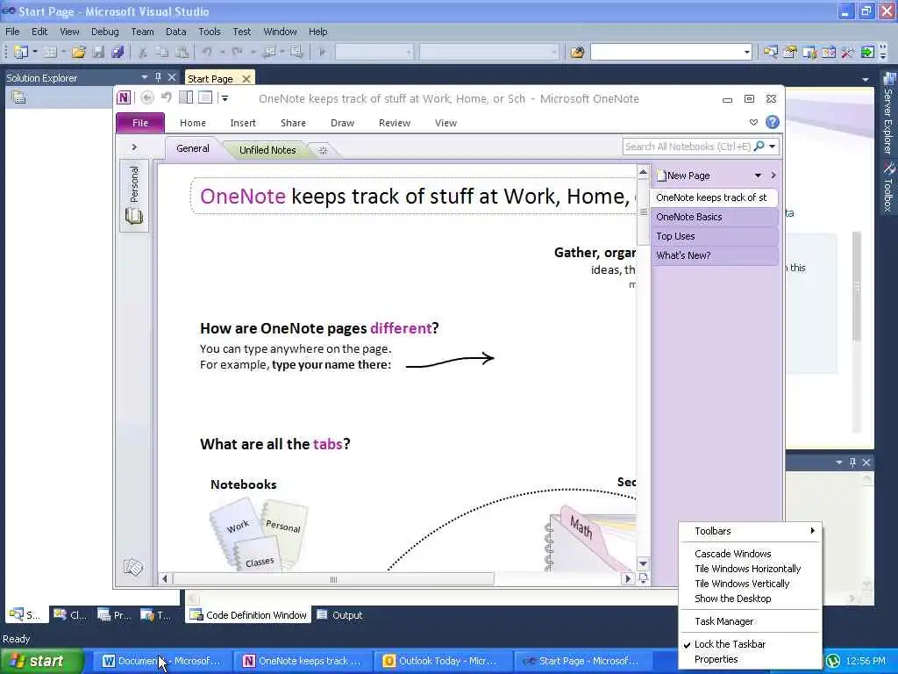The width and height of the screenshot is (898, 674).
Task: Open the Customize Quick Access Toolbar dropdown
Action: pyautogui.click(x=224, y=98)
